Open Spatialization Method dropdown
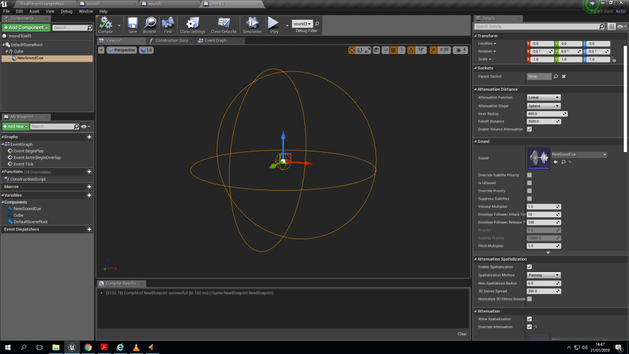The width and height of the screenshot is (629, 354). click(x=543, y=276)
